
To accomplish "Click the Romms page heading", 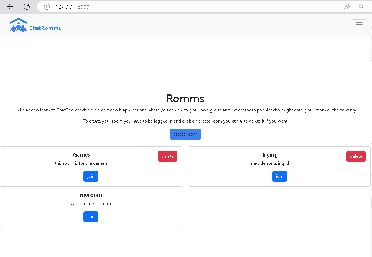I will coord(185,99).
